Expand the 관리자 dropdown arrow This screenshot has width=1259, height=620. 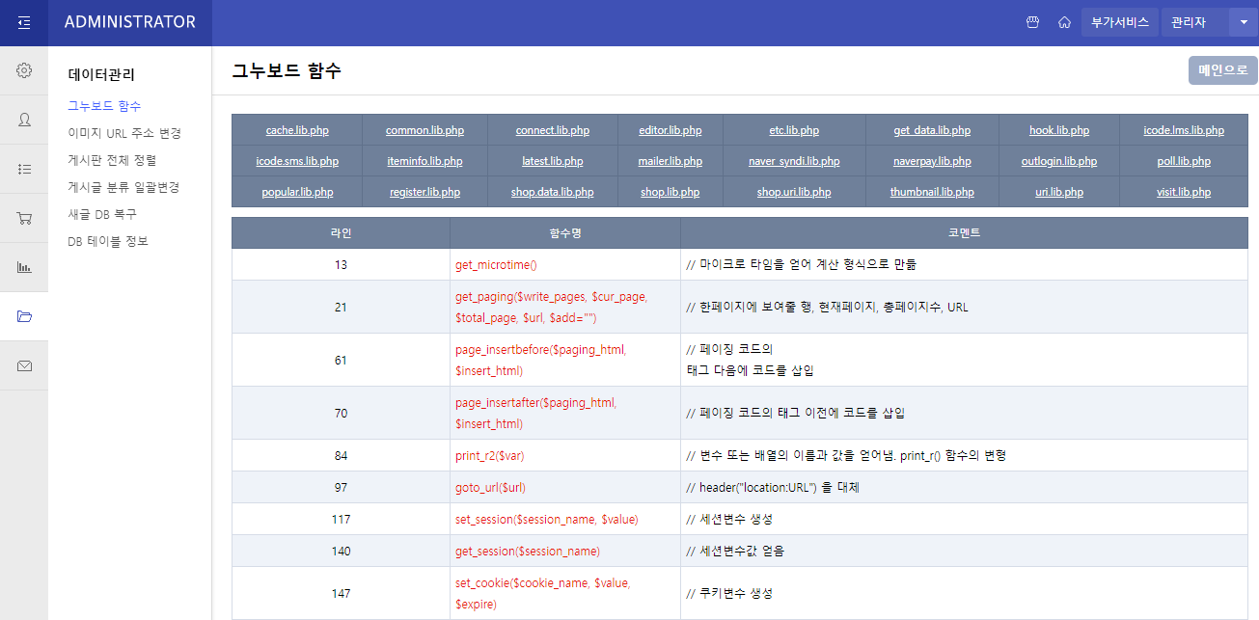1244,22
